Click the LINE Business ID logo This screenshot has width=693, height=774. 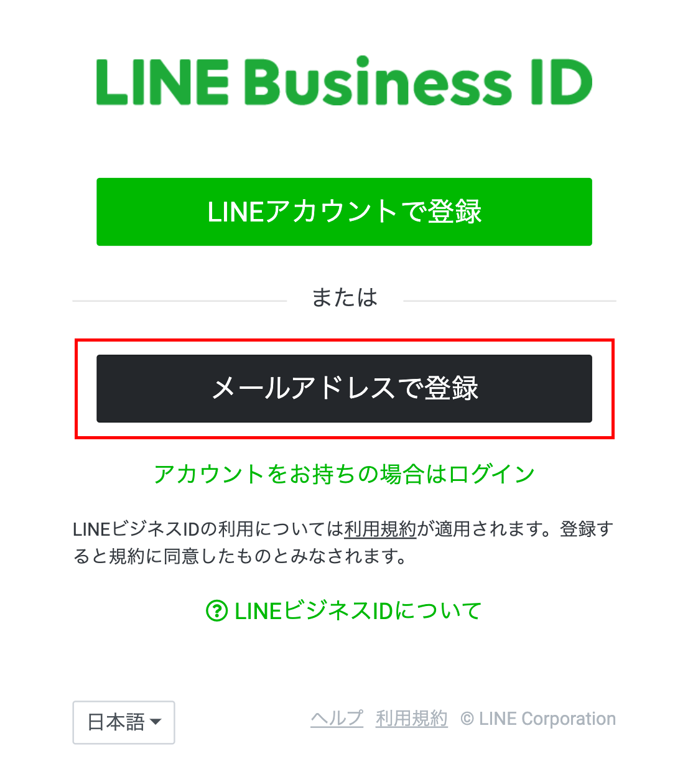[344, 82]
